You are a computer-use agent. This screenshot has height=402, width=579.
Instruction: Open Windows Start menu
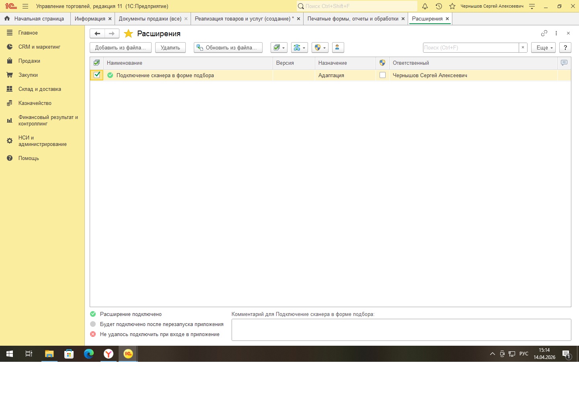[x=10, y=354]
